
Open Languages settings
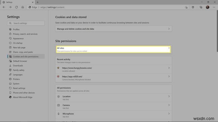click(18, 75)
